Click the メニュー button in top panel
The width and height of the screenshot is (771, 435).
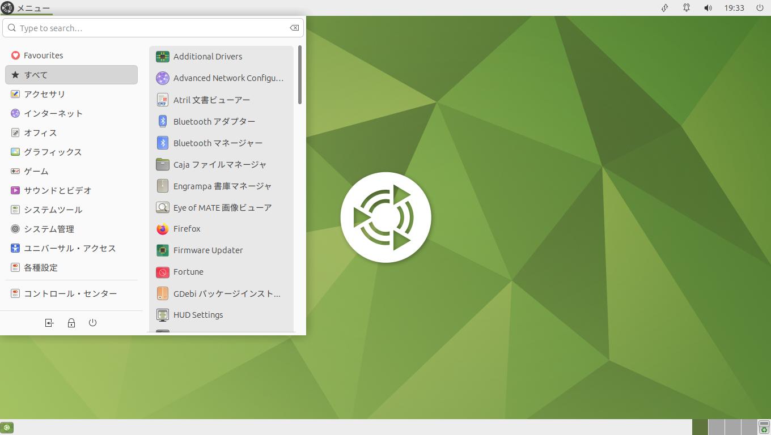coord(26,8)
